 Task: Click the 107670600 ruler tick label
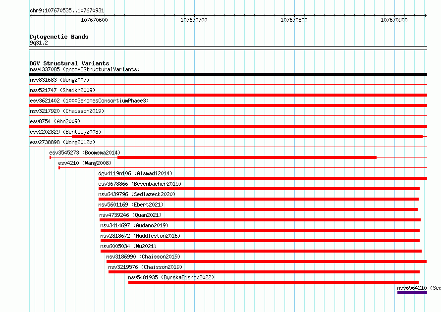pyautogui.click(x=94, y=20)
